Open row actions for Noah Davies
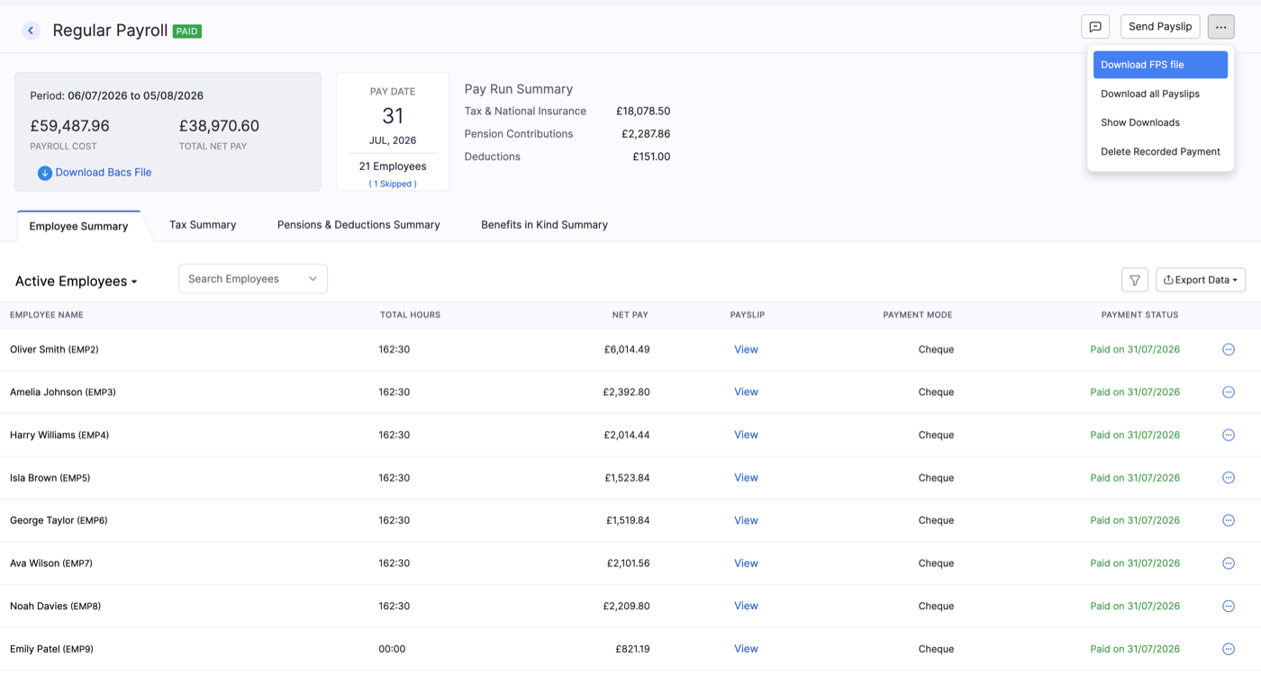The height and width of the screenshot is (675, 1261). point(1229,606)
